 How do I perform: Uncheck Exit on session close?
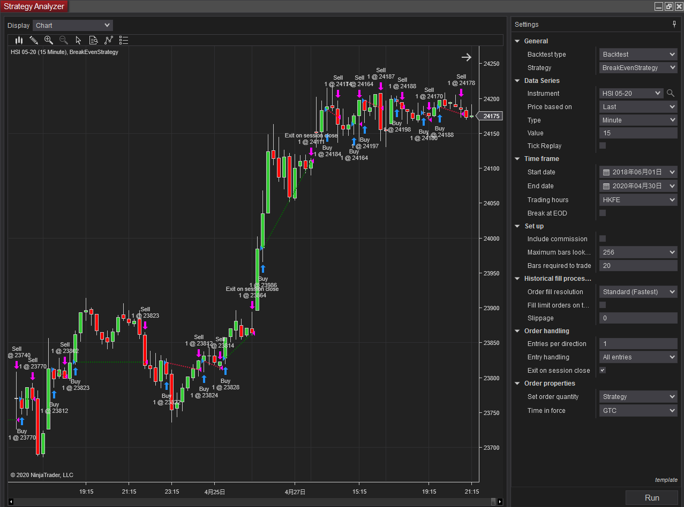(603, 370)
